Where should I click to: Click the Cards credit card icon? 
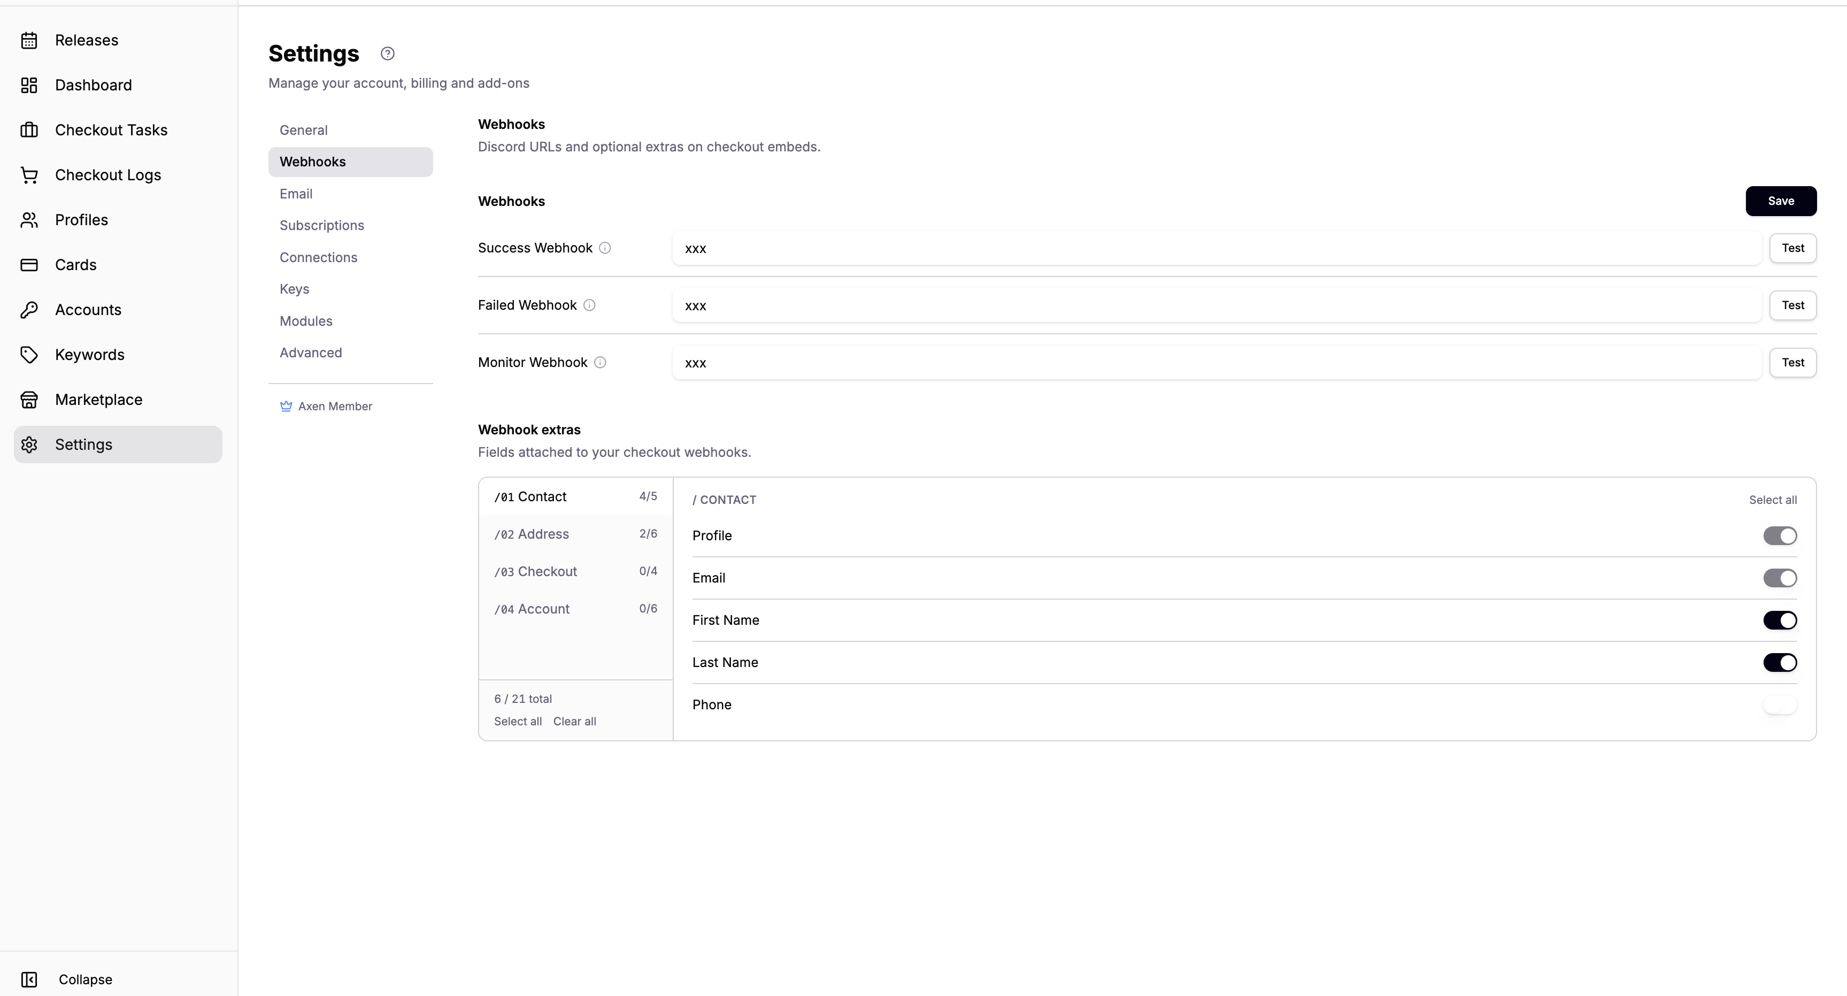(29, 265)
